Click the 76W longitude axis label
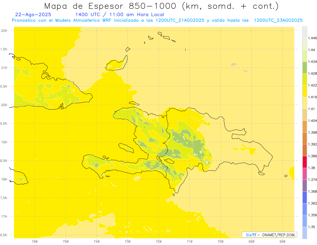 pos(35,241)
